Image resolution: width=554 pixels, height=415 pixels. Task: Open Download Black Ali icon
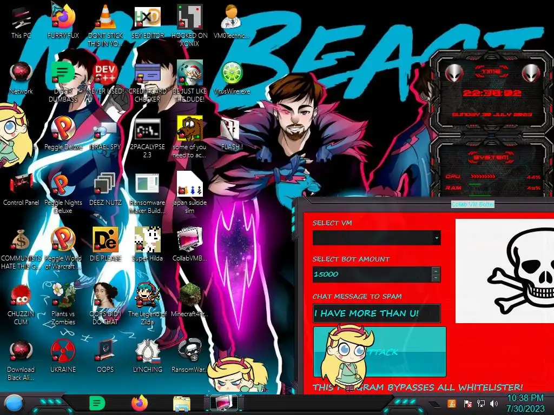pos(21,360)
